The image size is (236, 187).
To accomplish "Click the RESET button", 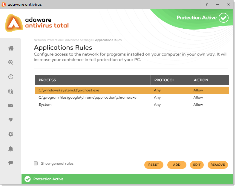I will coord(154,165).
